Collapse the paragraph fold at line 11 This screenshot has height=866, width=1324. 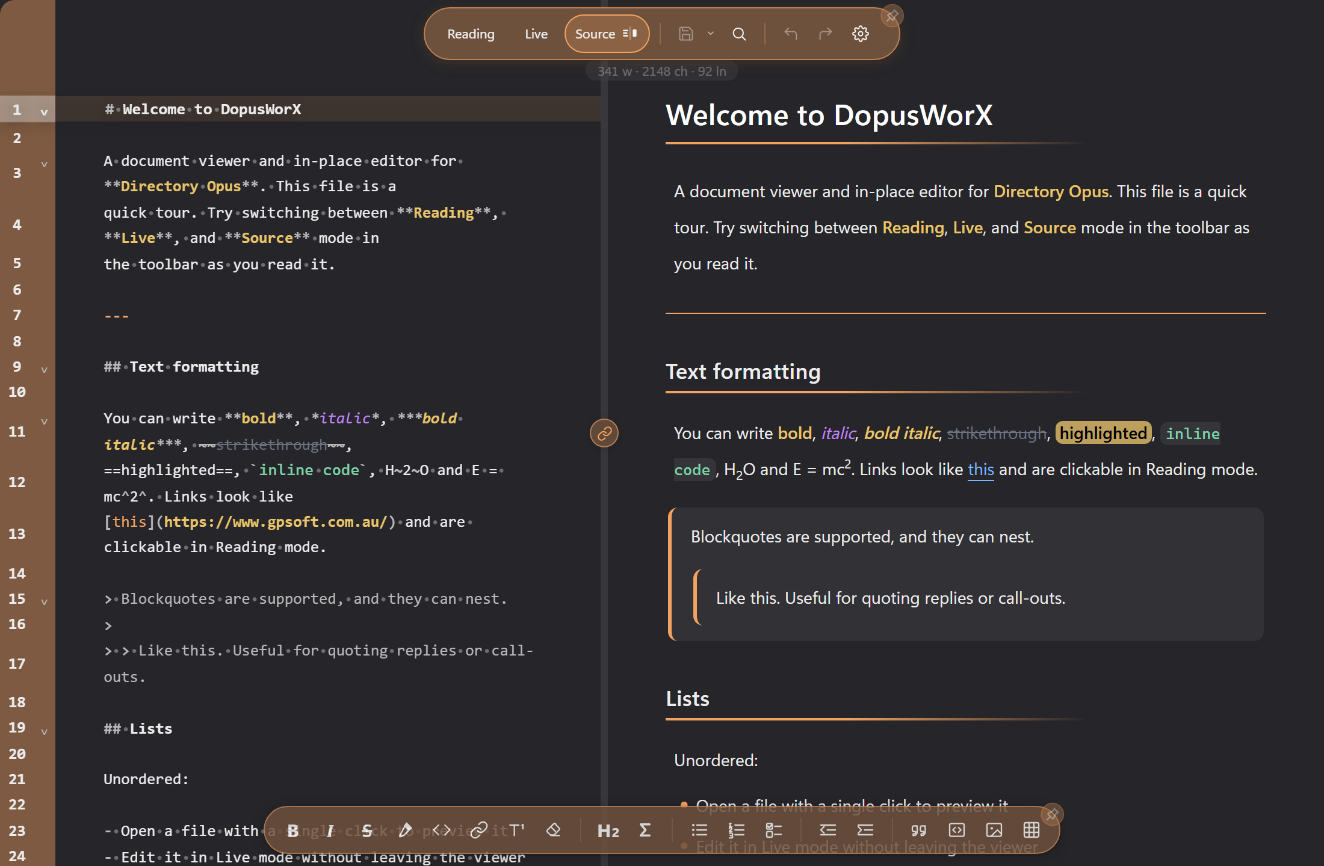tap(44, 421)
